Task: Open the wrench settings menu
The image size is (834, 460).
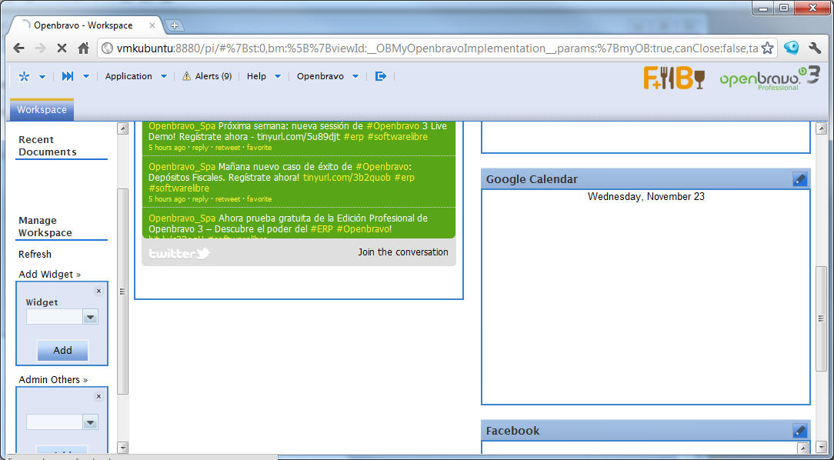Action: coord(815,48)
